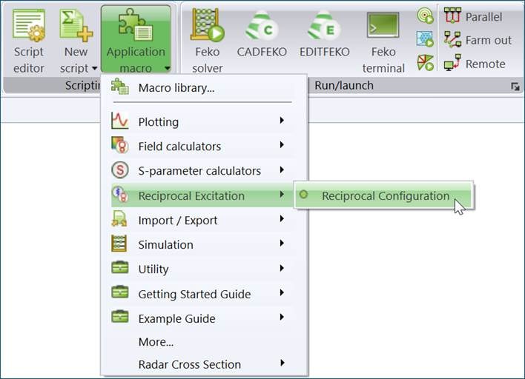Open the Utility submenu
This screenshot has height=379, width=525.
tap(204, 269)
